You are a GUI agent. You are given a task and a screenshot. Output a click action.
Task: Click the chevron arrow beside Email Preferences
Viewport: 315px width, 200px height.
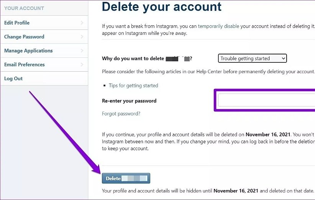point(82,65)
